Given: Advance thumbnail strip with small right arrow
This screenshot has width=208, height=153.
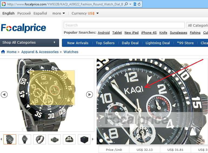Looking at the screenshot, I should click(93, 139).
